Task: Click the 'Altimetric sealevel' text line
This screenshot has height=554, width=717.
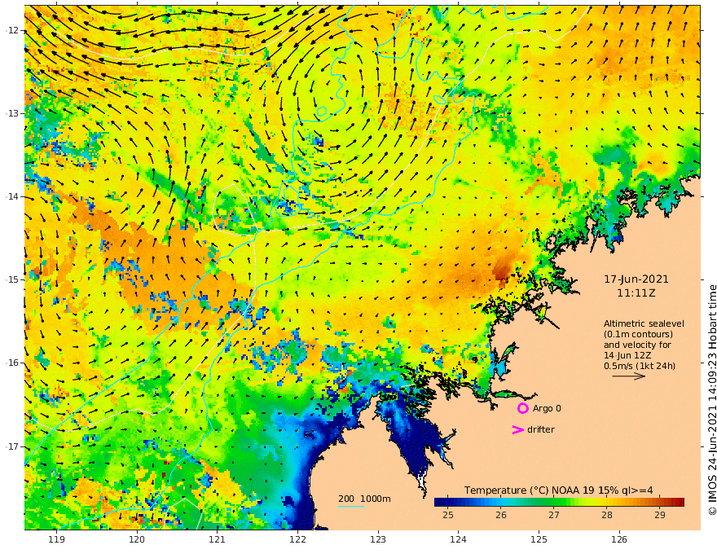Action: click(644, 323)
